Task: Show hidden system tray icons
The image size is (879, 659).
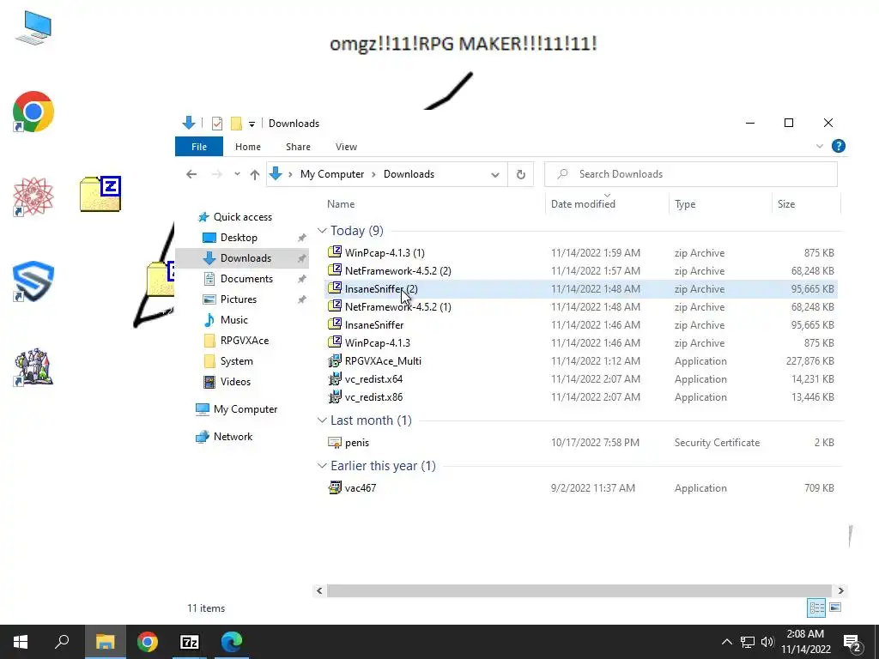Action: click(x=727, y=642)
